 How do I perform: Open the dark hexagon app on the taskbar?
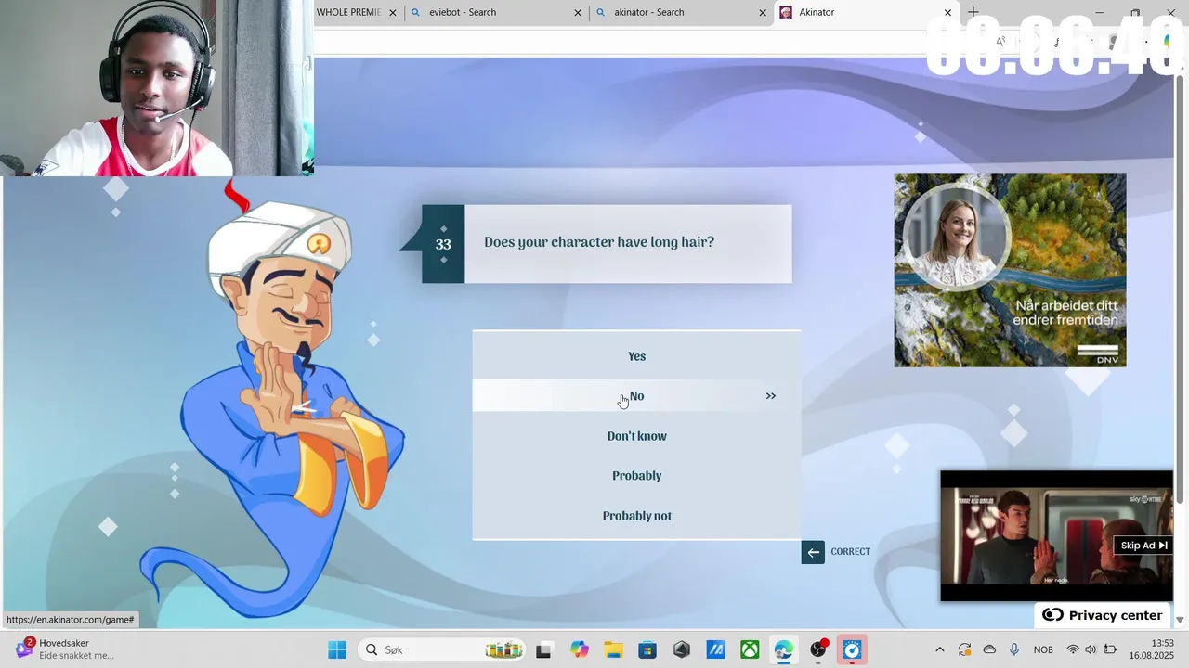tap(682, 649)
